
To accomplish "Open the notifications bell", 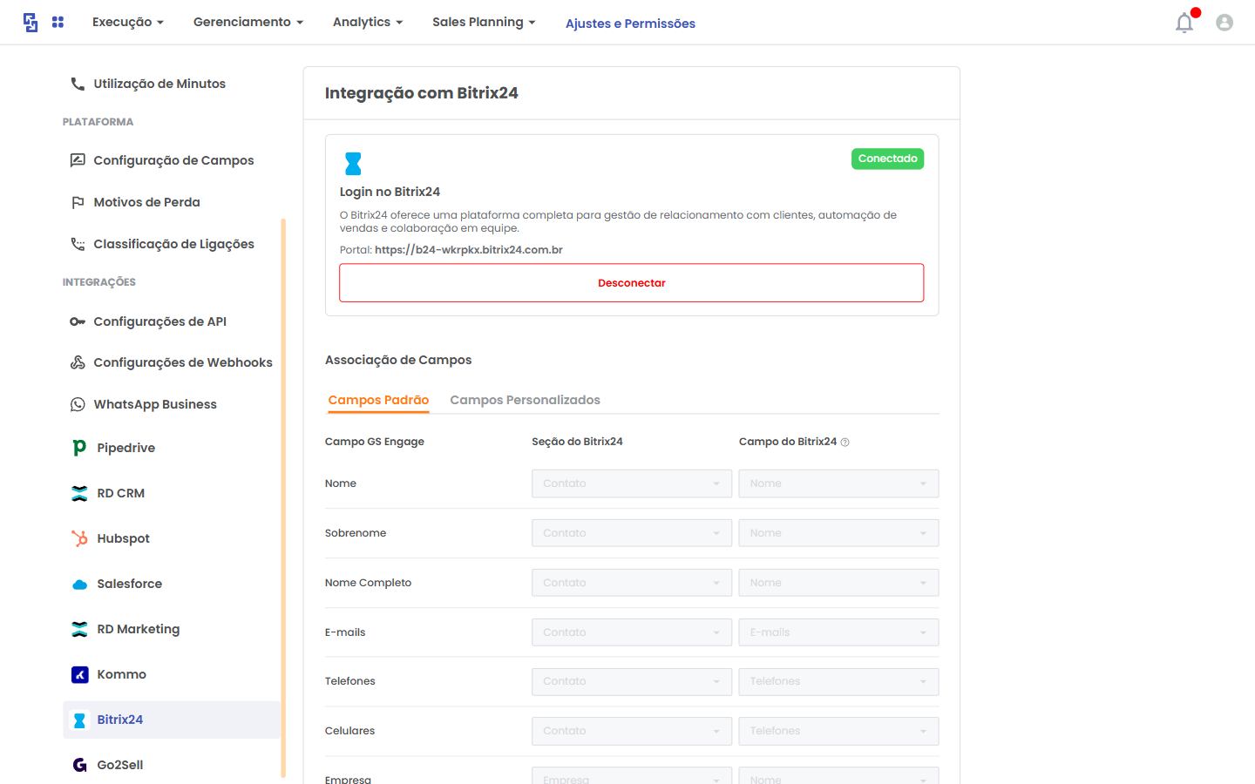I will (1184, 23).
